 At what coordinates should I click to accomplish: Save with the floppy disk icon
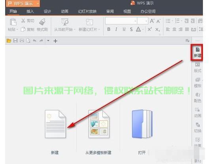(15, 40)
